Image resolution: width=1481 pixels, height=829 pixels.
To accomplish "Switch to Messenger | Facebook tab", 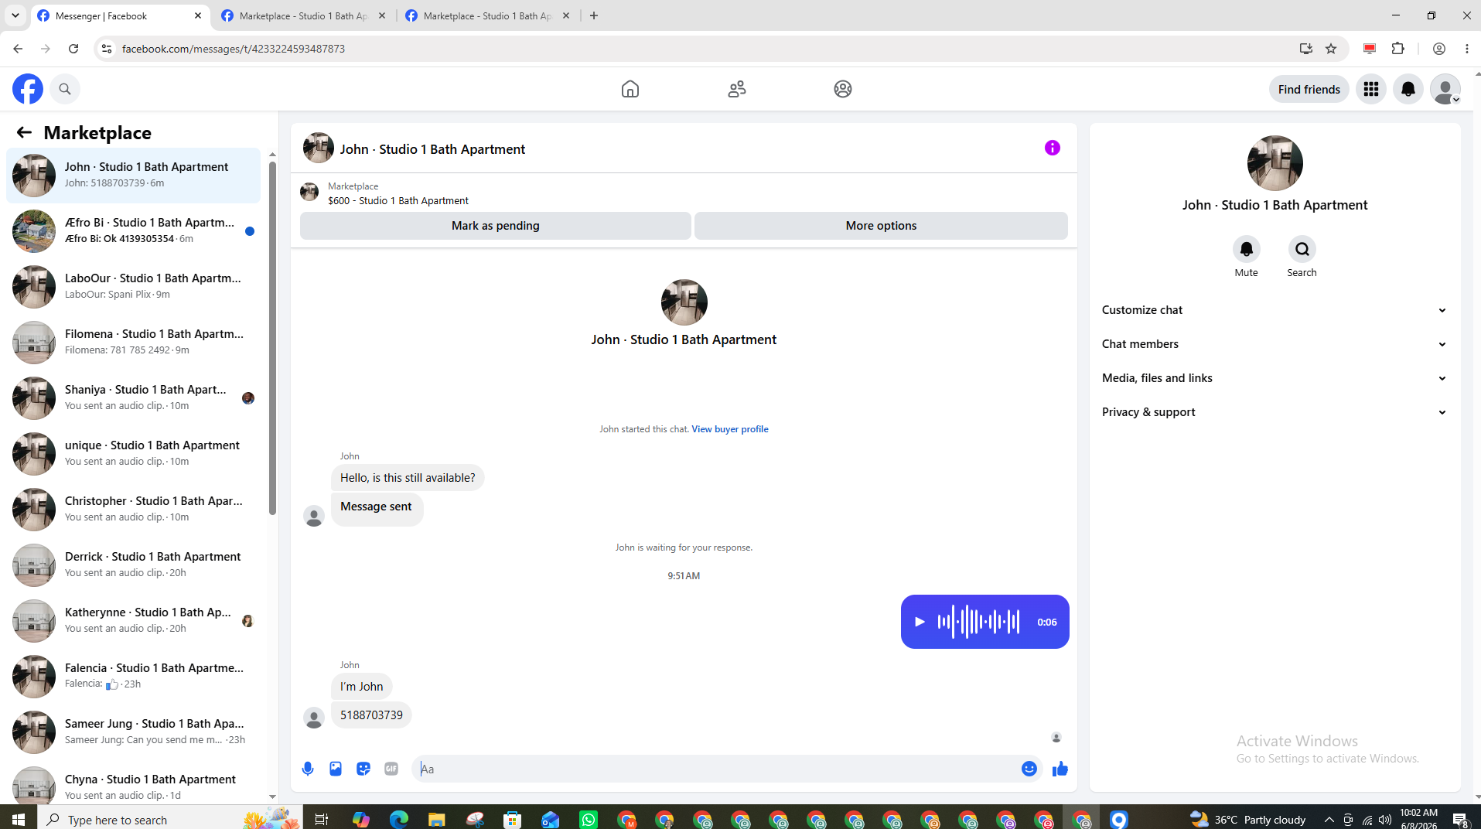I will tap(120, 15).
